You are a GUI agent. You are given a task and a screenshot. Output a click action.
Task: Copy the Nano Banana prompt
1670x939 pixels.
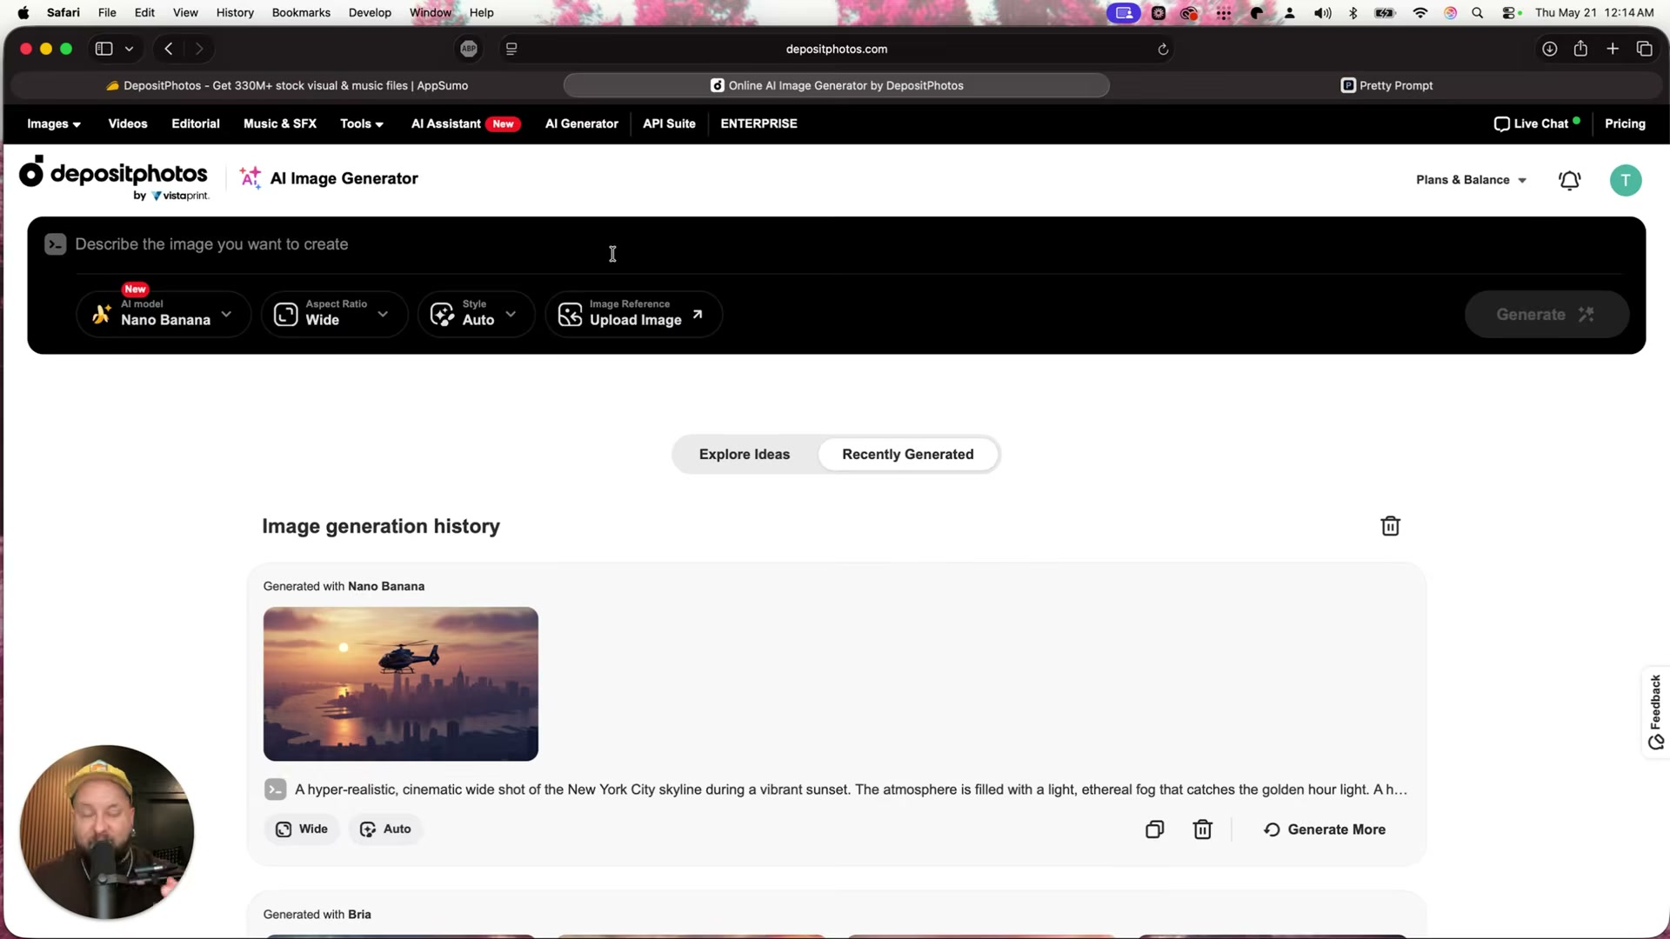click(x=1154, y=829)
